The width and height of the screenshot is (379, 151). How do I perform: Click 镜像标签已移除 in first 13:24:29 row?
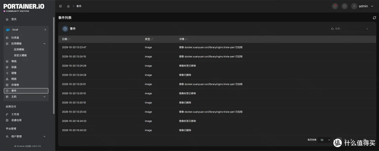[187, 66]
